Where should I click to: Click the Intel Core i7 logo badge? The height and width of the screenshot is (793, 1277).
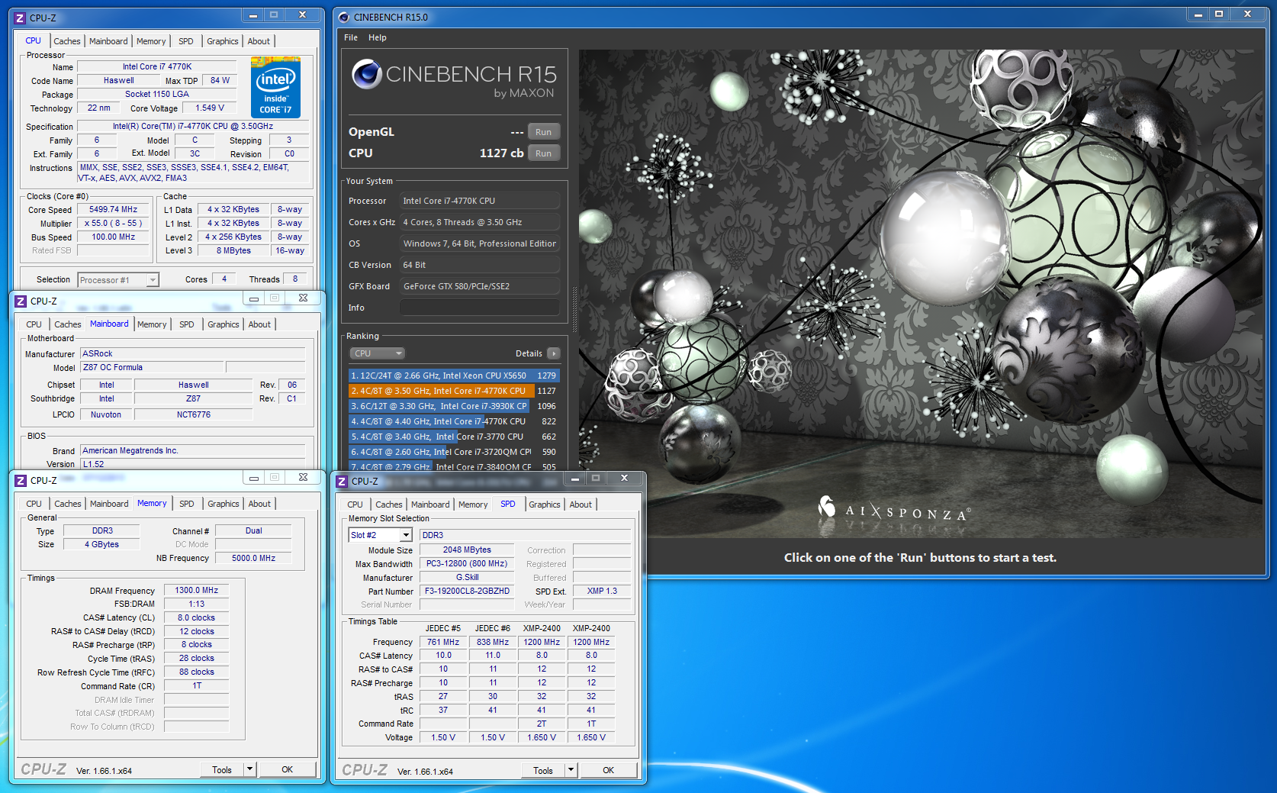click(275, 88)
